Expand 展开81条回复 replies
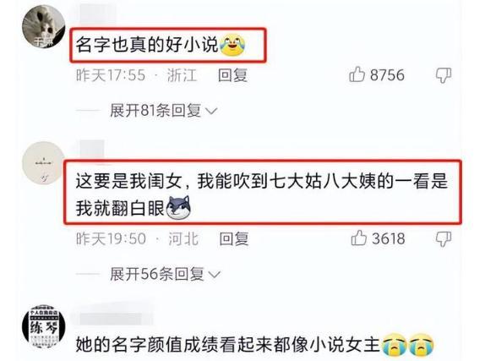Screen dimensions: 485x361 click(163, 111)
